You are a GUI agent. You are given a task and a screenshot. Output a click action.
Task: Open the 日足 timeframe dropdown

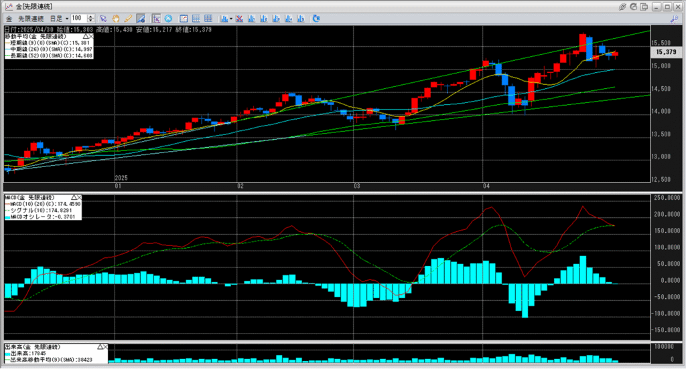59,18
